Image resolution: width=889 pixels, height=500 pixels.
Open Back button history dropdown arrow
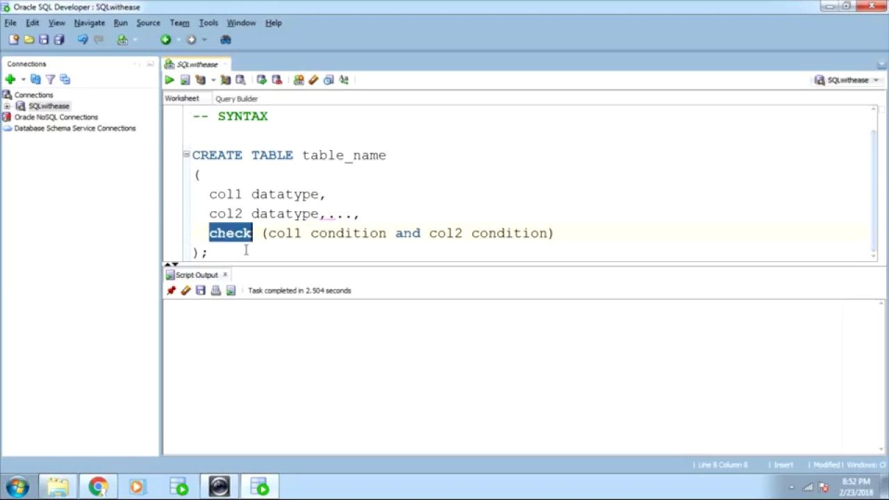click(x=178, y=40)
